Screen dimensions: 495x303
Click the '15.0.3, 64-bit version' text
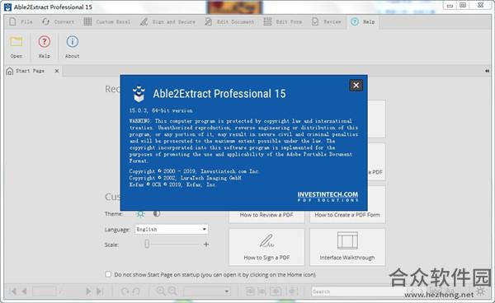click(x=161, y=110)
